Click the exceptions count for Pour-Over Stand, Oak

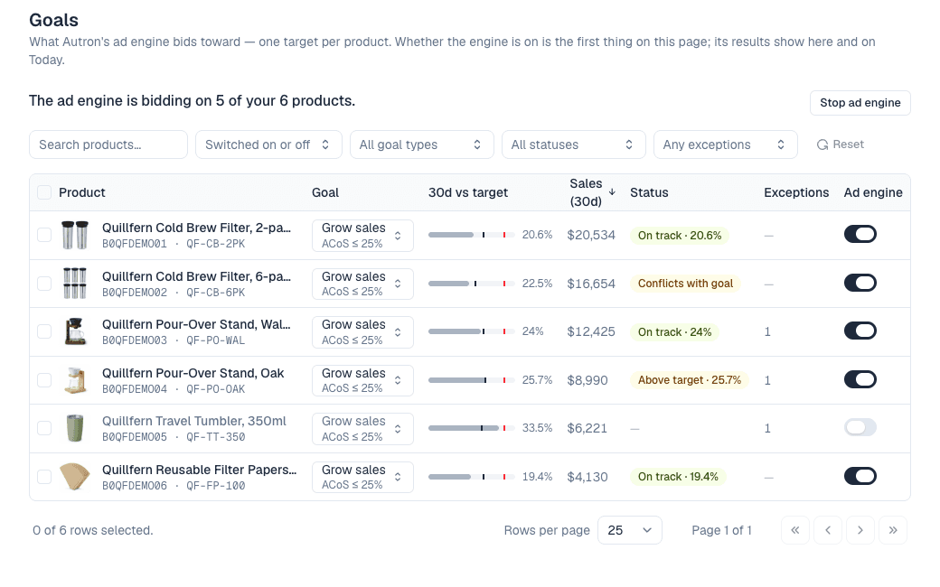(767, 380)
